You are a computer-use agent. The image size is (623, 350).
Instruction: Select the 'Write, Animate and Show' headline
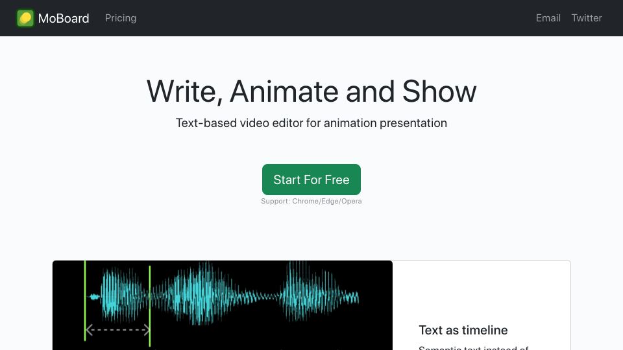[311, 91]
